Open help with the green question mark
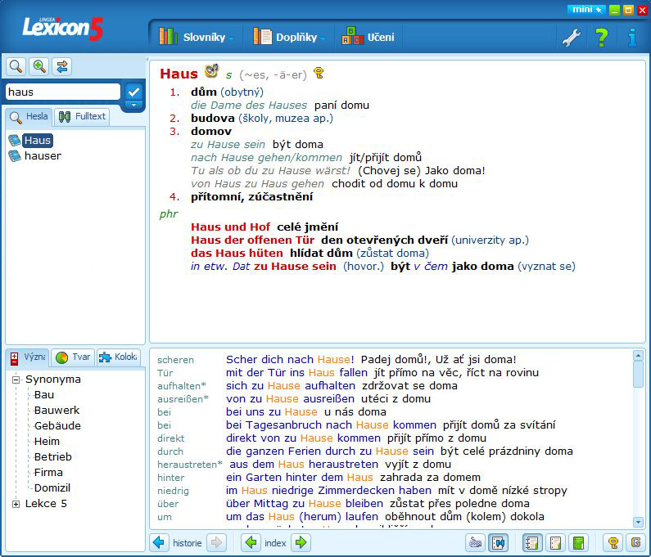 (601, 37)
